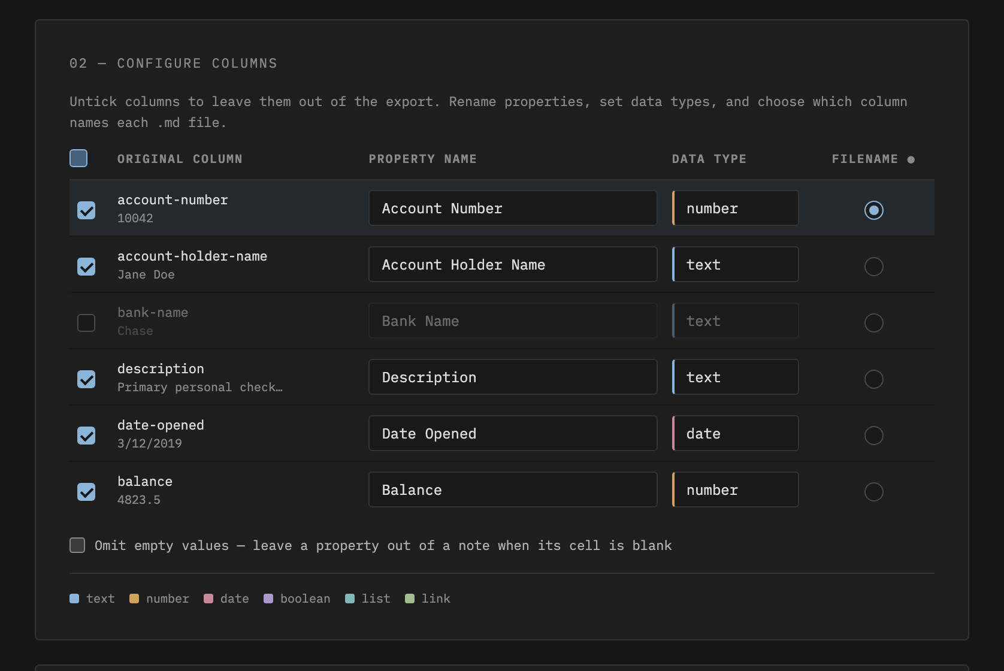Untick the balance column checkbox
Viewport: 1004px width, 671px height.
click(x=86, y=492)
